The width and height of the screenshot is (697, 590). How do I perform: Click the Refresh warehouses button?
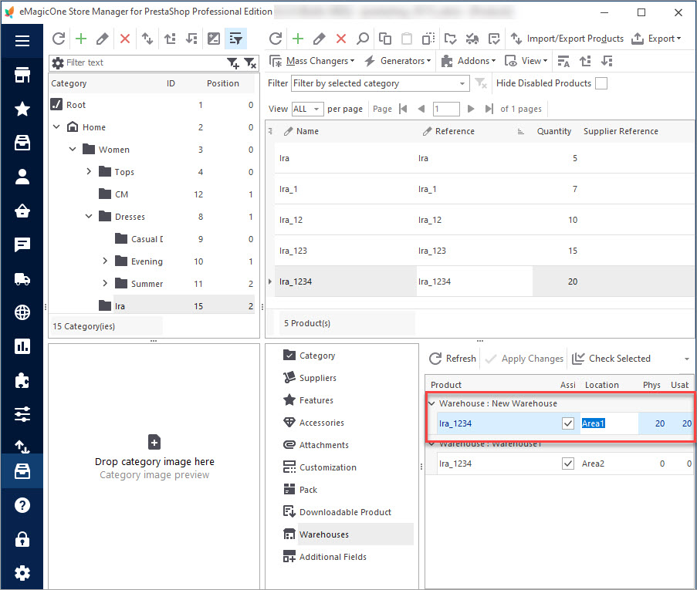[x=452, y=359]
